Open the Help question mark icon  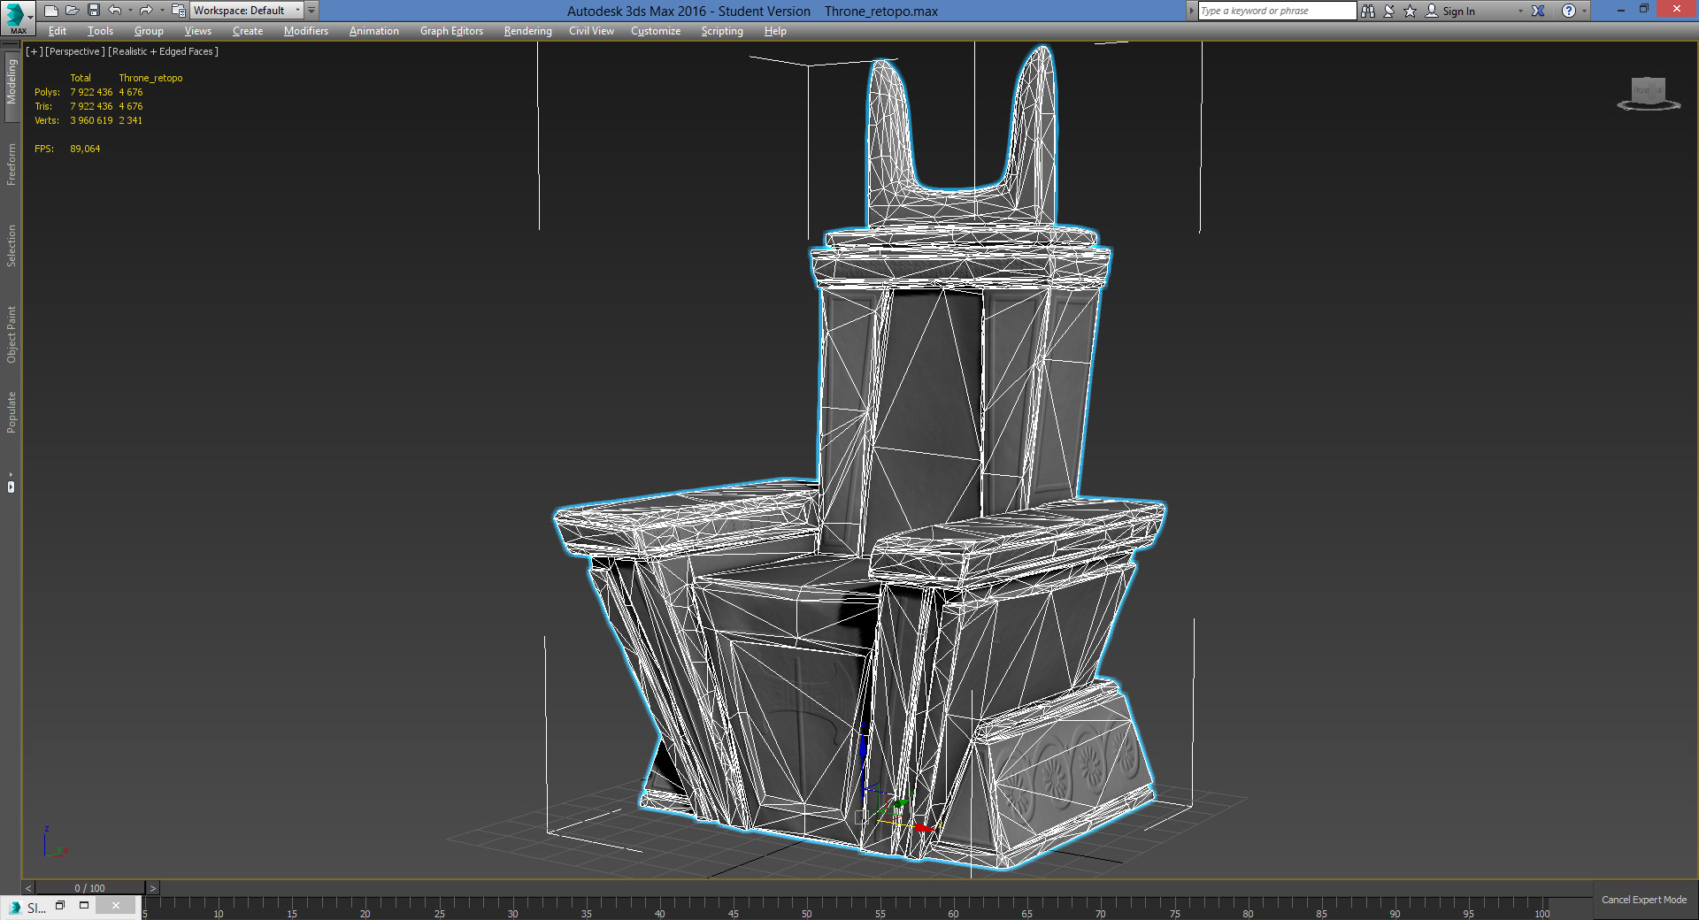pyautogui.click(x=1568, y=11)
